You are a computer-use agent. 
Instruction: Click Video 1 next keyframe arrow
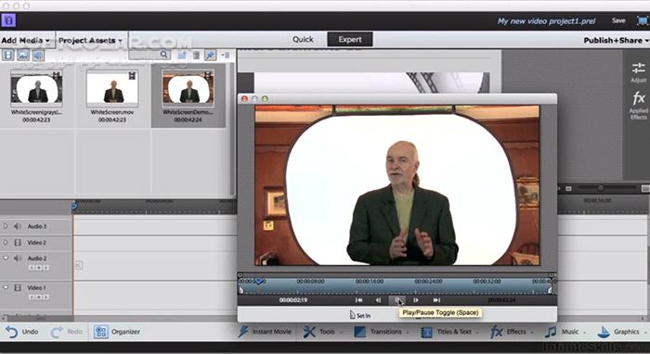[x=46, y=297]
